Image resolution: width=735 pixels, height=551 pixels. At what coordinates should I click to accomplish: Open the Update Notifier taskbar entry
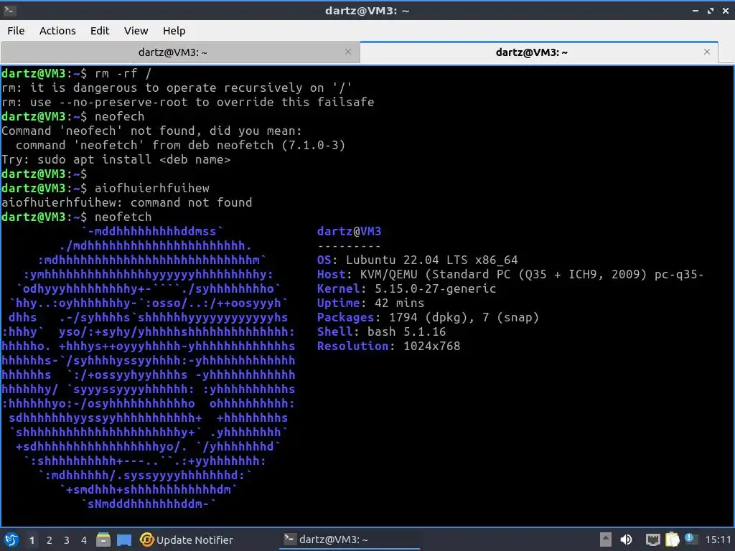pyautogui.click(x=186, y=540)
